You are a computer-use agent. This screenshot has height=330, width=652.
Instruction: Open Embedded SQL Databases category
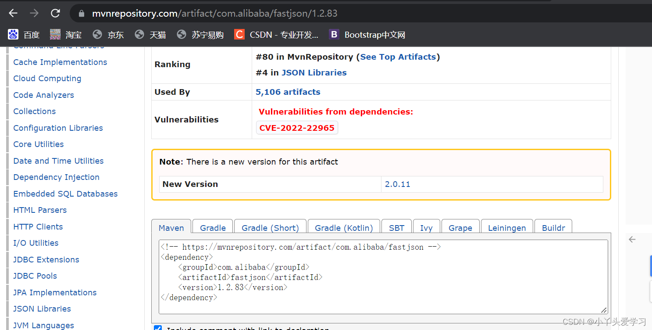point(65,194)
